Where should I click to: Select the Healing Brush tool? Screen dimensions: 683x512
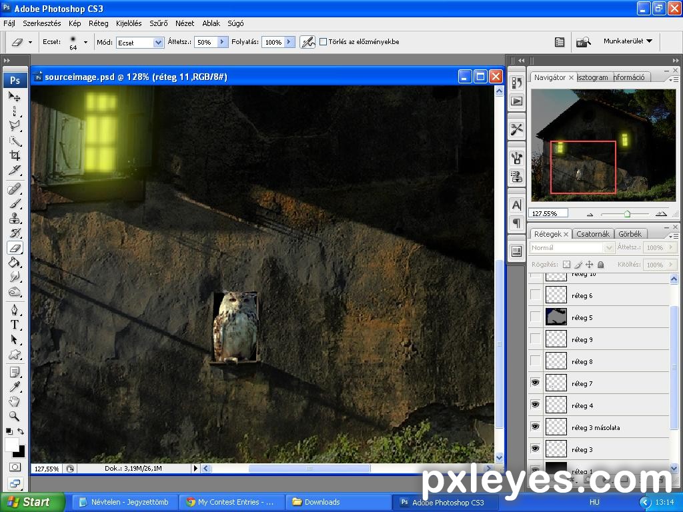pos(15,189)
